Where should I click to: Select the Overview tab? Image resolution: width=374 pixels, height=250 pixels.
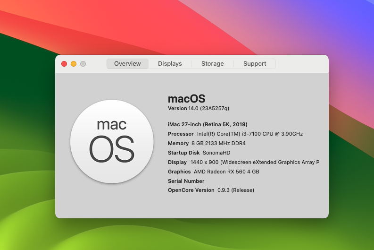127,64
